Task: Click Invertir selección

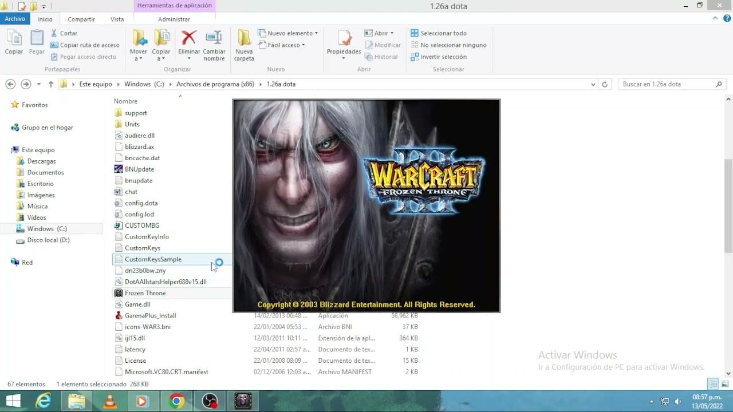Action: click(439, 57)
